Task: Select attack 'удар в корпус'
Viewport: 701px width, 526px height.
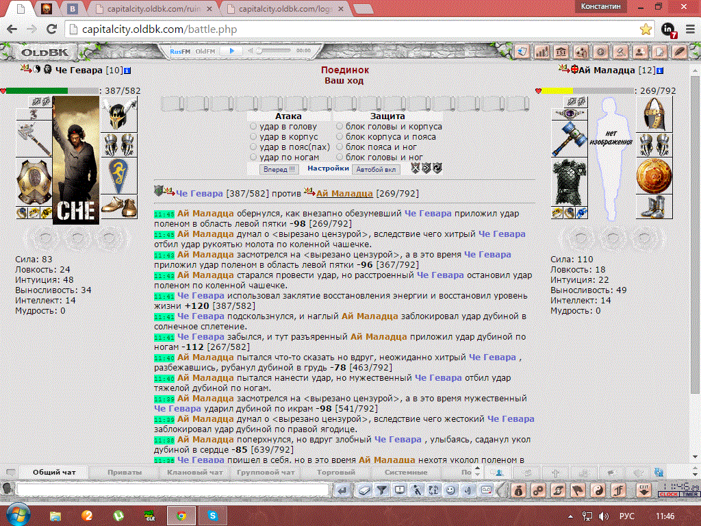Action: pyautogui.click(x=253, y=137)
